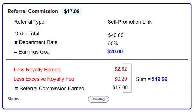Click the blue $19.99 sum value
Image resolution: width=194 pixels, height=112 pixels.
(160, 79)
